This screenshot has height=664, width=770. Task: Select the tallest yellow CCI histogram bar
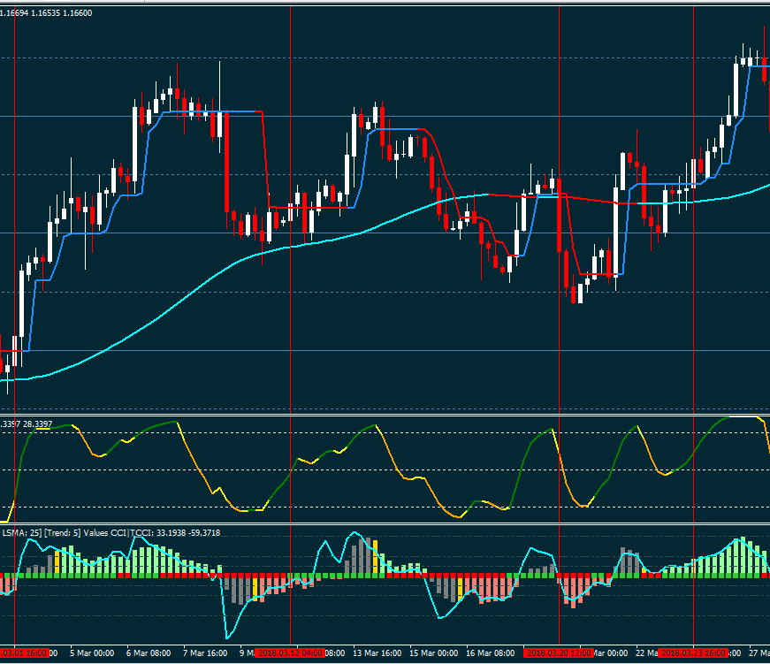375,557
